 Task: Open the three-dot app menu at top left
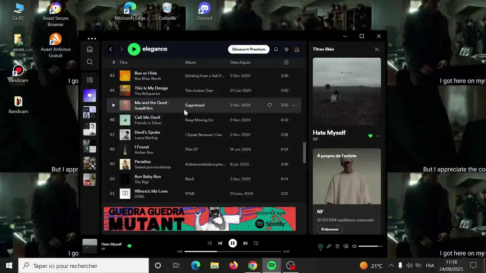[92, 39]
